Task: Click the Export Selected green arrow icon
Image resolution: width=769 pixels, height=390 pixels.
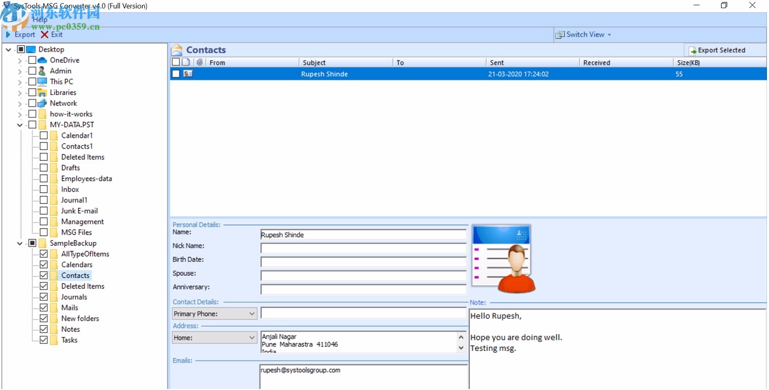Action: tap(693, 50)
